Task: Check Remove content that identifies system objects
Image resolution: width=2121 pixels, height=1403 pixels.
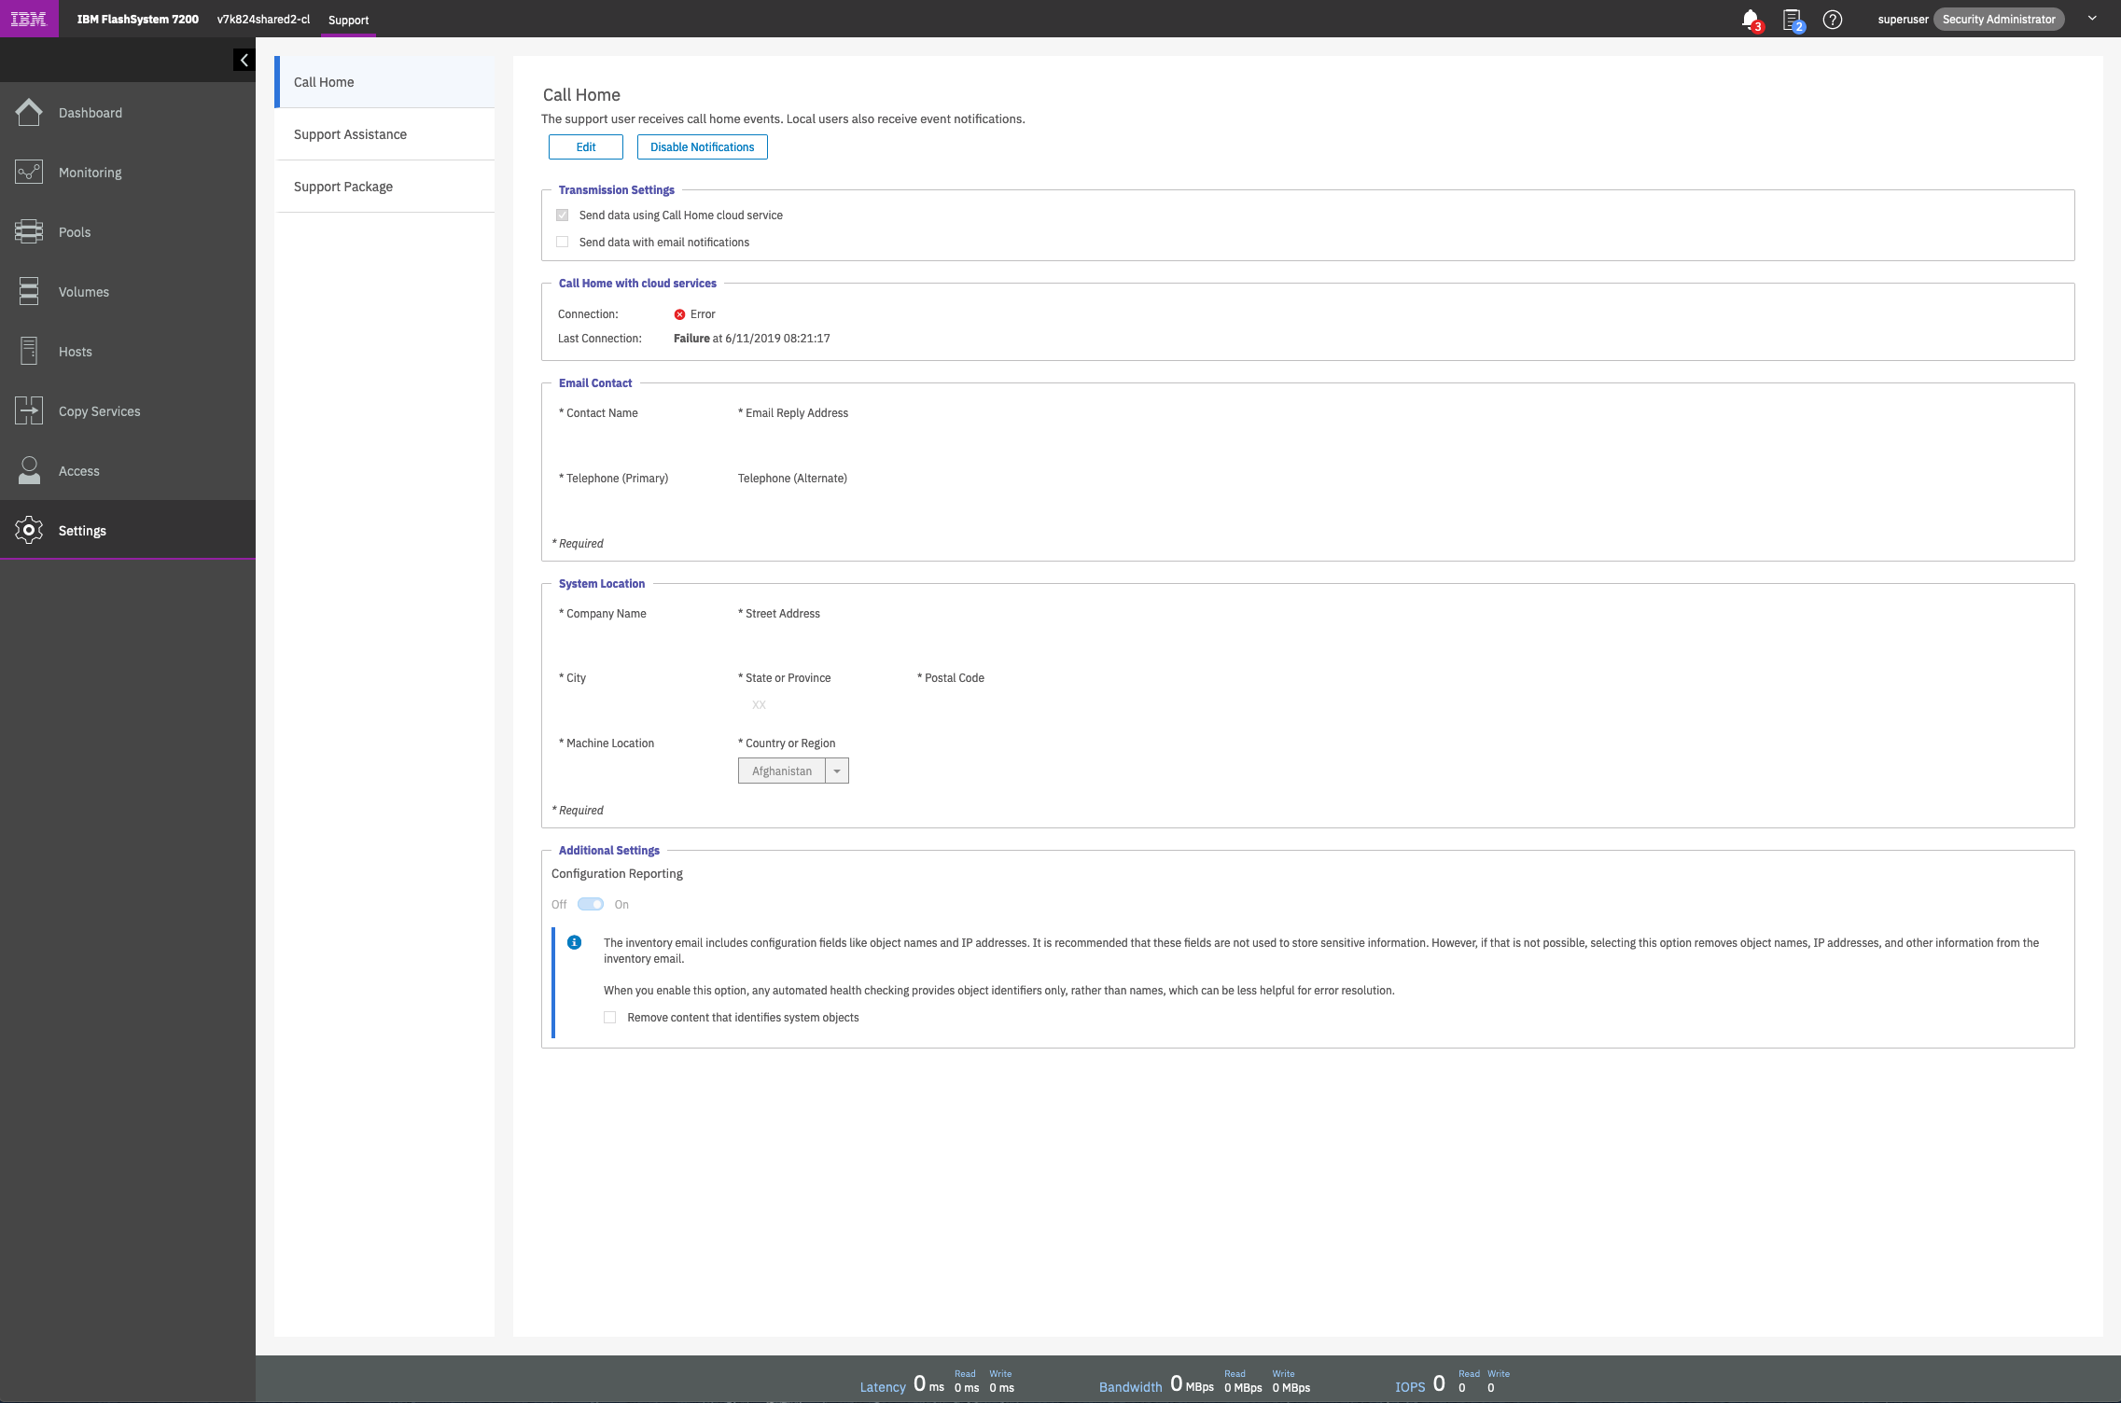Action: click(x=610, y=1018)
